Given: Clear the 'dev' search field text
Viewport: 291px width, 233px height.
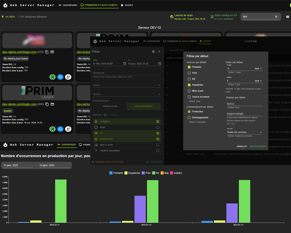Looking at the screenshot, I should [x=276, y=17].
